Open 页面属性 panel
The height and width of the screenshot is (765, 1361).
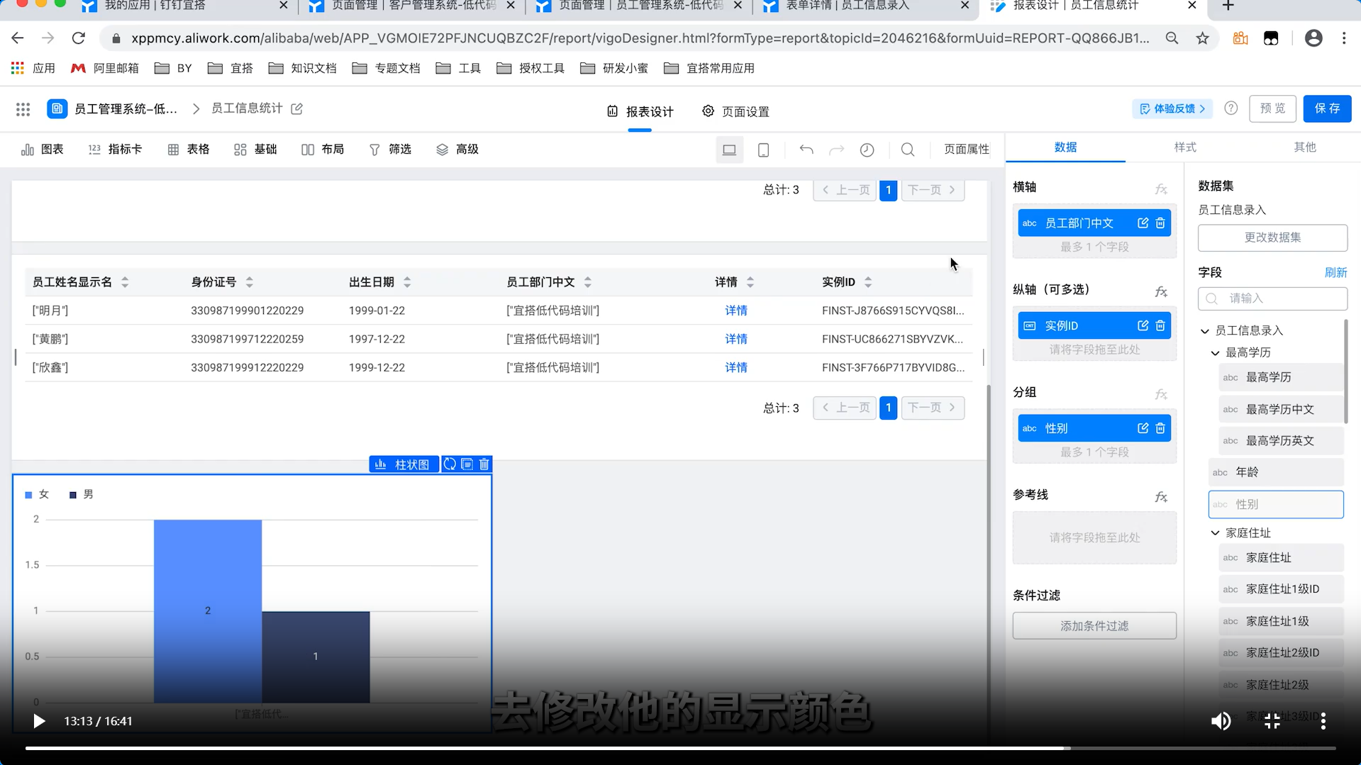966,150
